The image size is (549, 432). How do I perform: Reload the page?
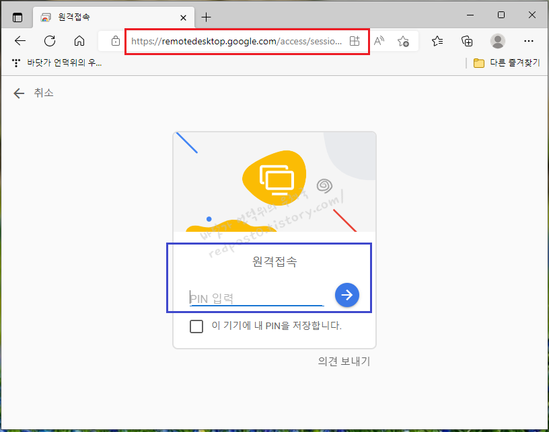point(50,41)
